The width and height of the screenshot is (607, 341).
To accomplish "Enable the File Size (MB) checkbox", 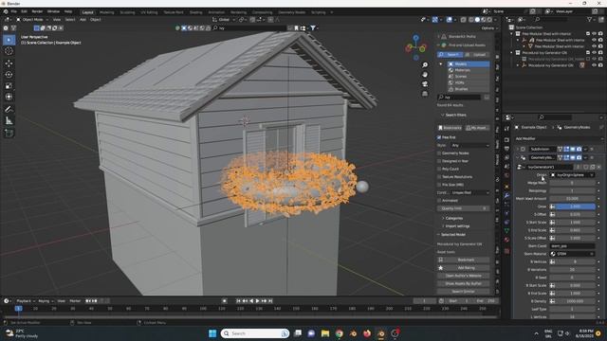I will (439, 185).
